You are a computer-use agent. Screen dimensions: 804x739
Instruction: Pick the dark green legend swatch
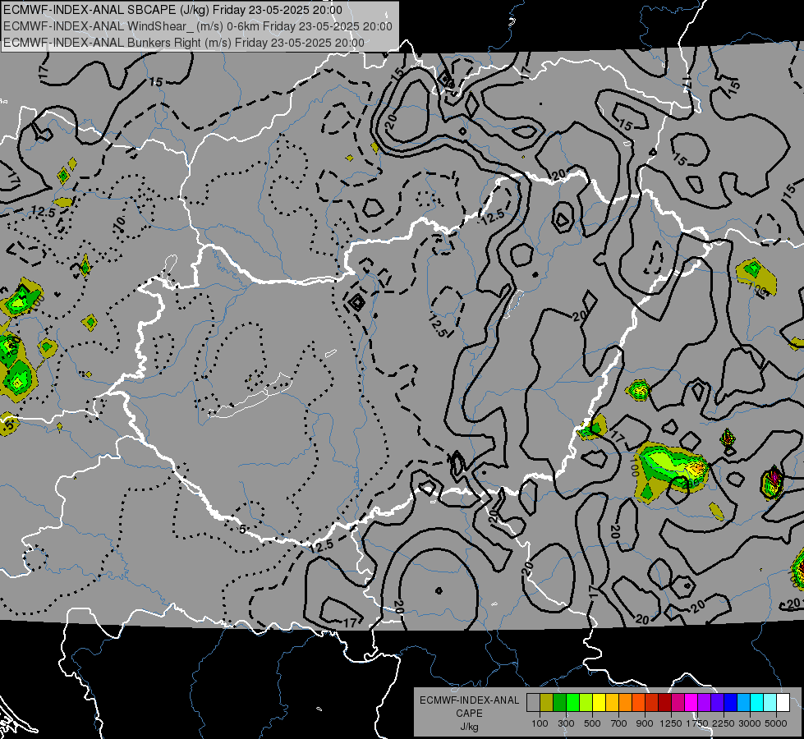pos(559,702)
